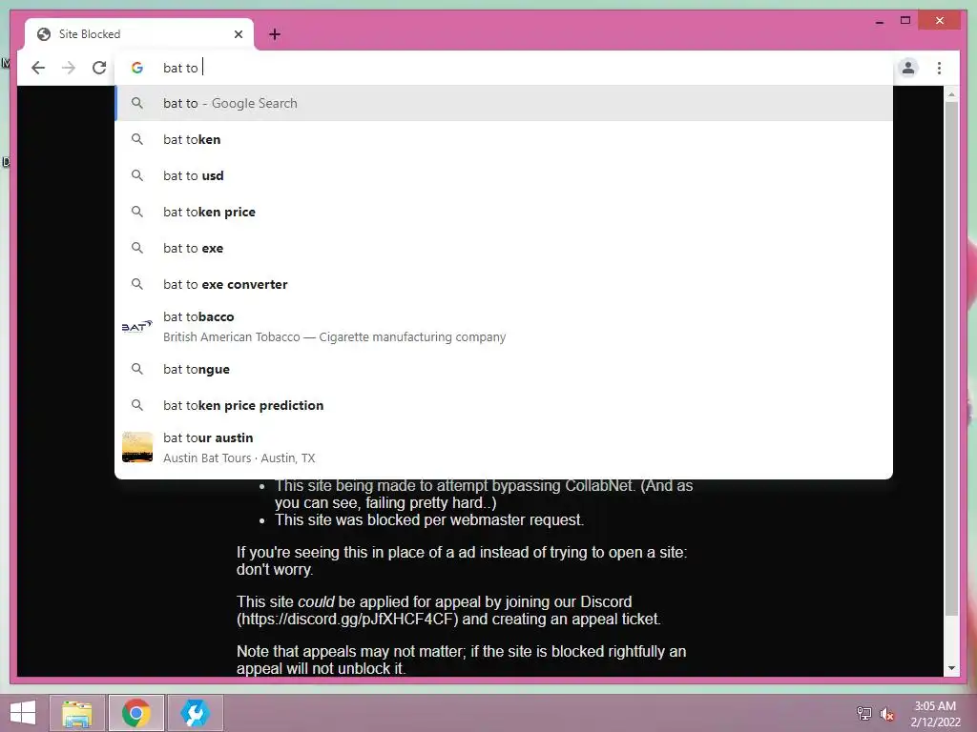Close the Site Blocked tab
The width and height of the screenshot is (977, 732).
[238, 34]
